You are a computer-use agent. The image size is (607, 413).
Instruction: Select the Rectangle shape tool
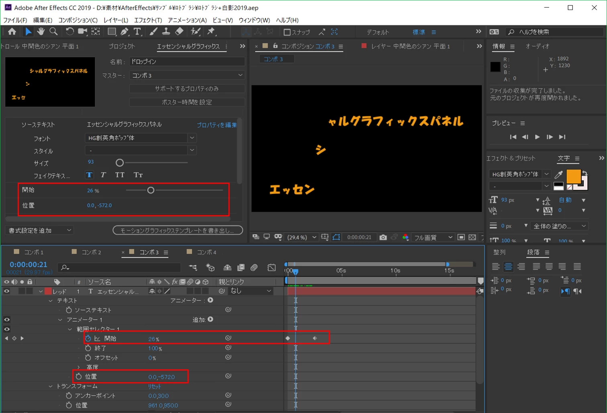coord(112,32)
